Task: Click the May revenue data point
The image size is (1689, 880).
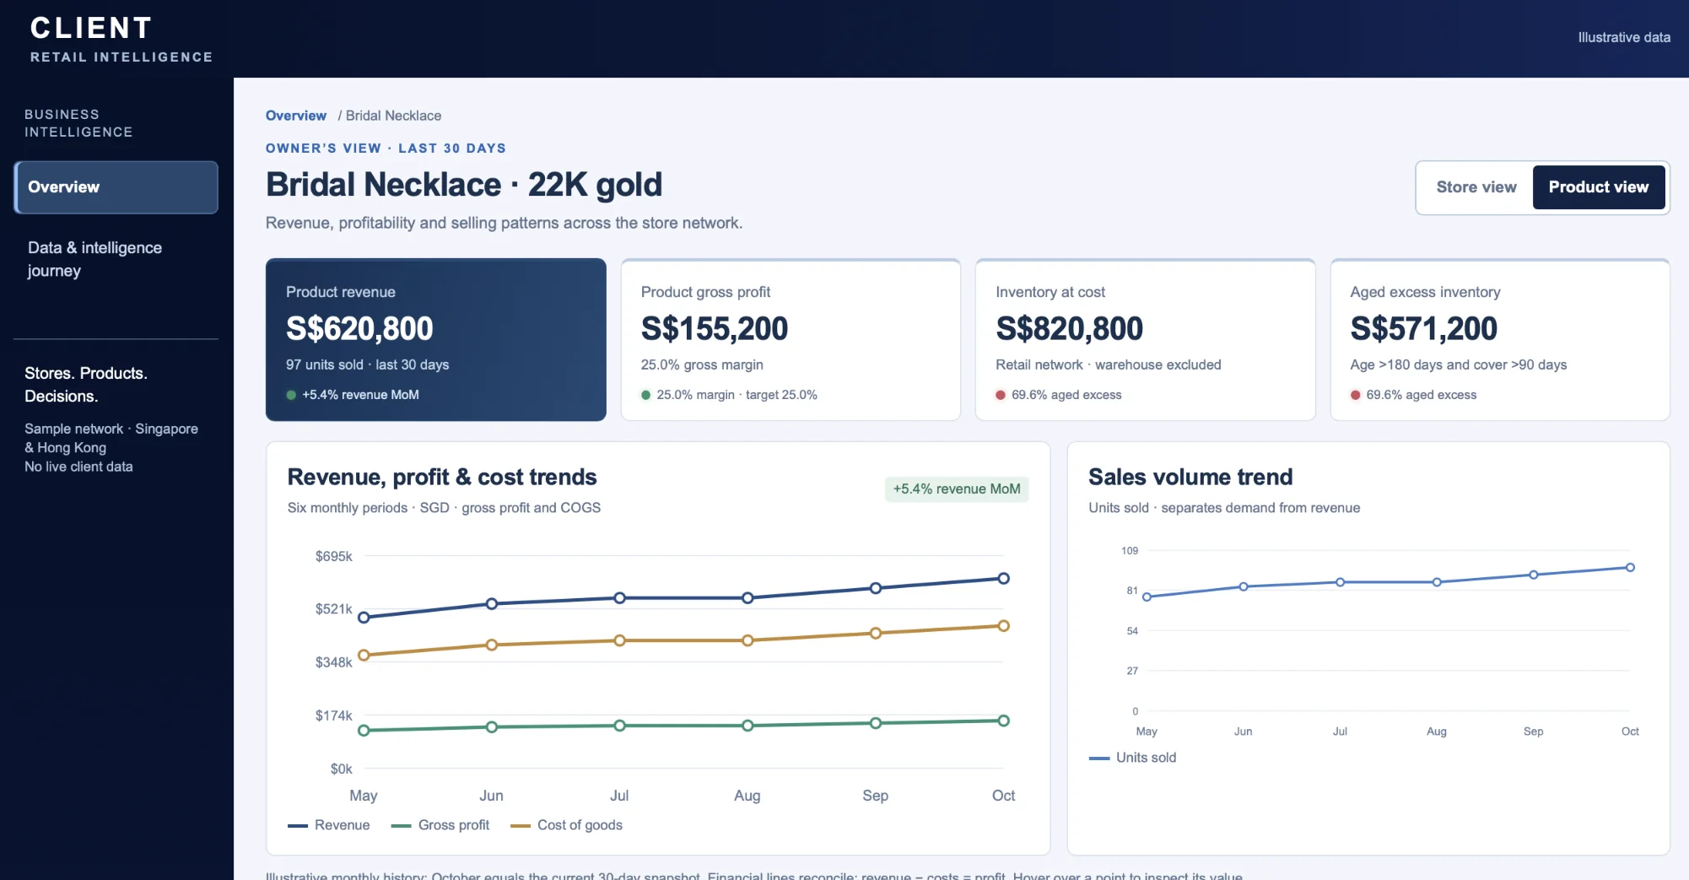Action: [364, 618]
